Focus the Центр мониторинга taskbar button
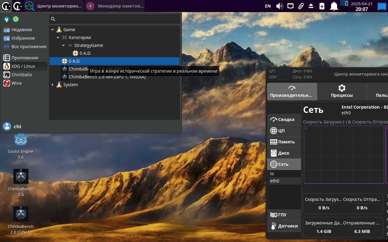 54,6
